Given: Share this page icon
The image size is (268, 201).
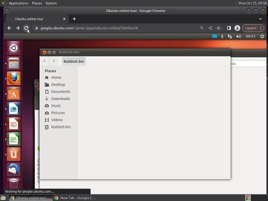Looking at the screenshot, I should pos(210,28).
